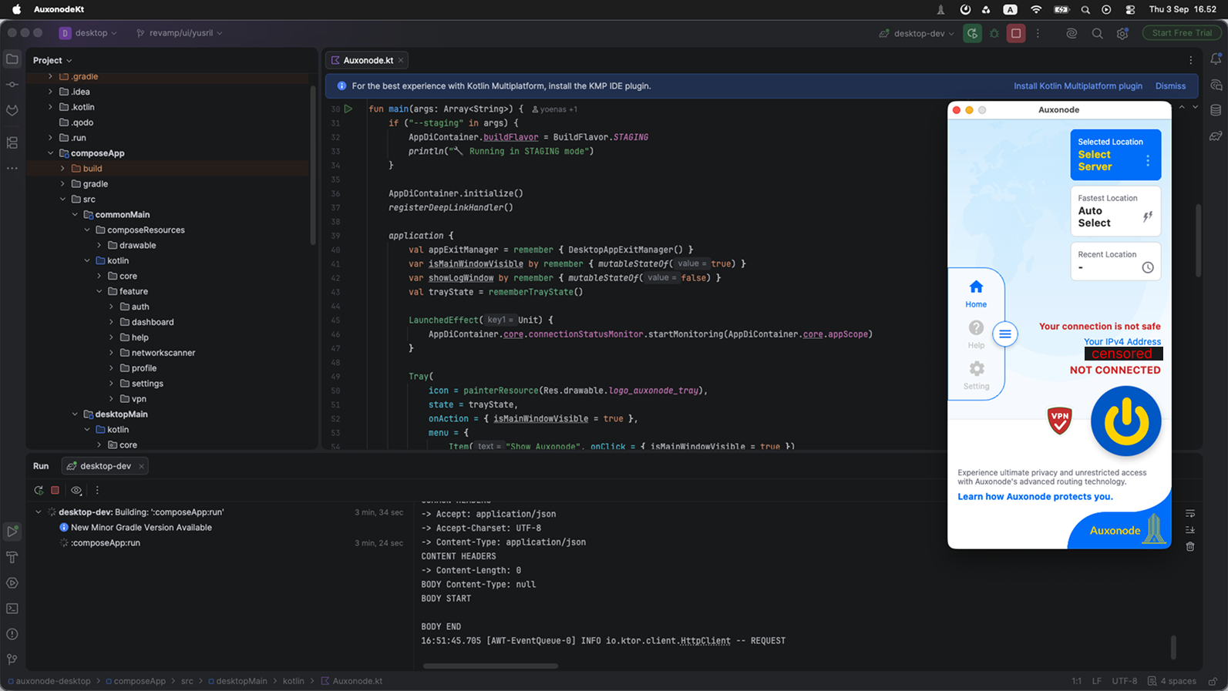Click the editor vertical scrollbar

(1198, 239)
